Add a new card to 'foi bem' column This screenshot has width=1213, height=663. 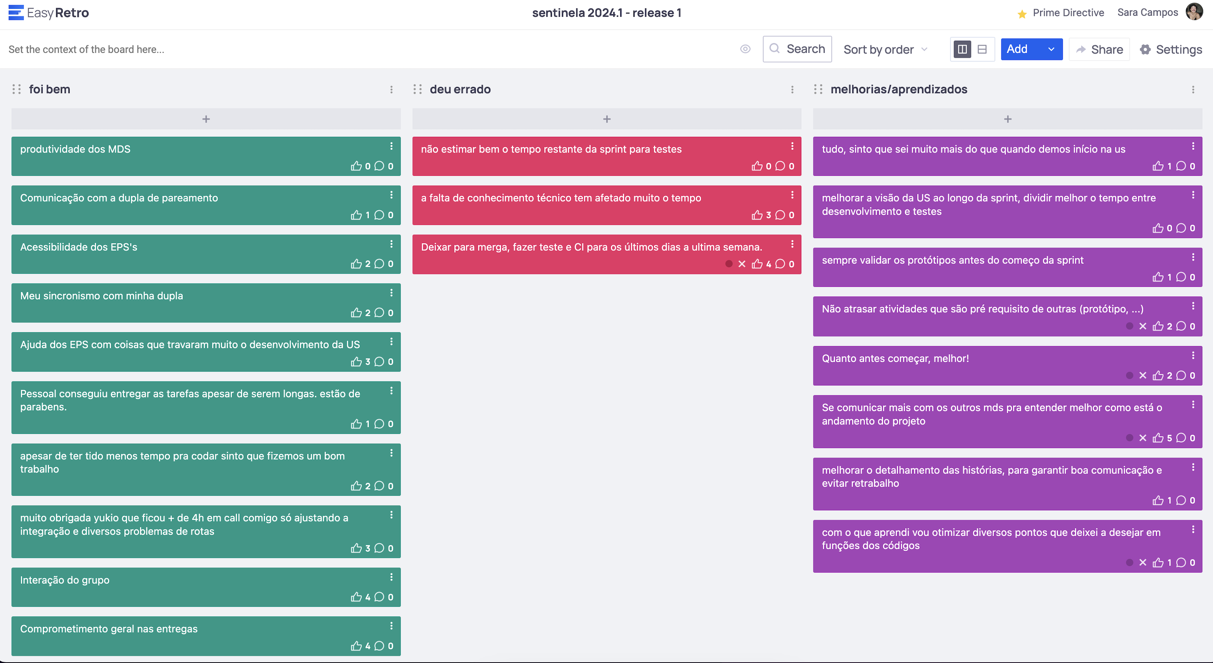click(206, 119)
